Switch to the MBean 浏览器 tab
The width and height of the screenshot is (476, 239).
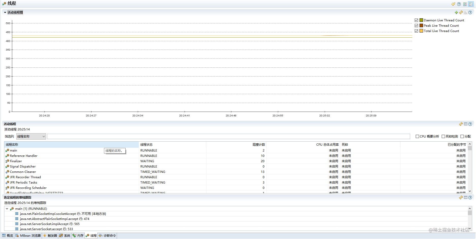[x=28, y=236]
